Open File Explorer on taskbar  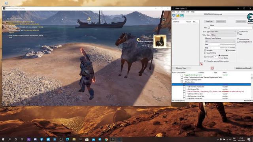pos(74,139)
